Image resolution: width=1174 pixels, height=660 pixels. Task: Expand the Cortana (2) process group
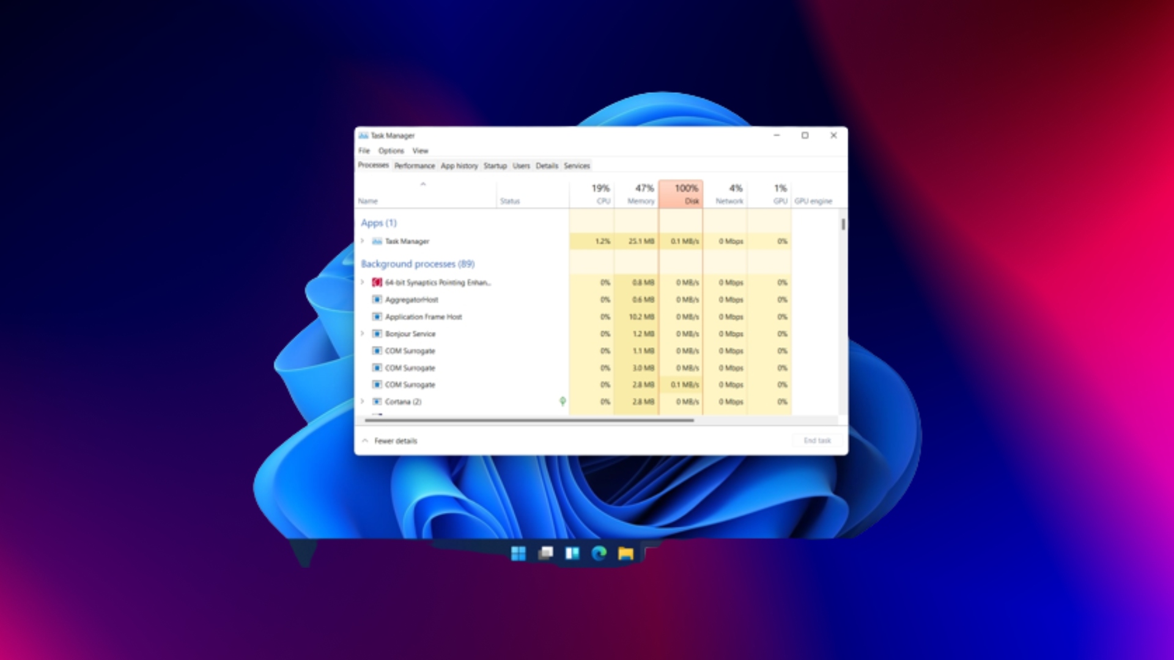click(x=363, y=402)
